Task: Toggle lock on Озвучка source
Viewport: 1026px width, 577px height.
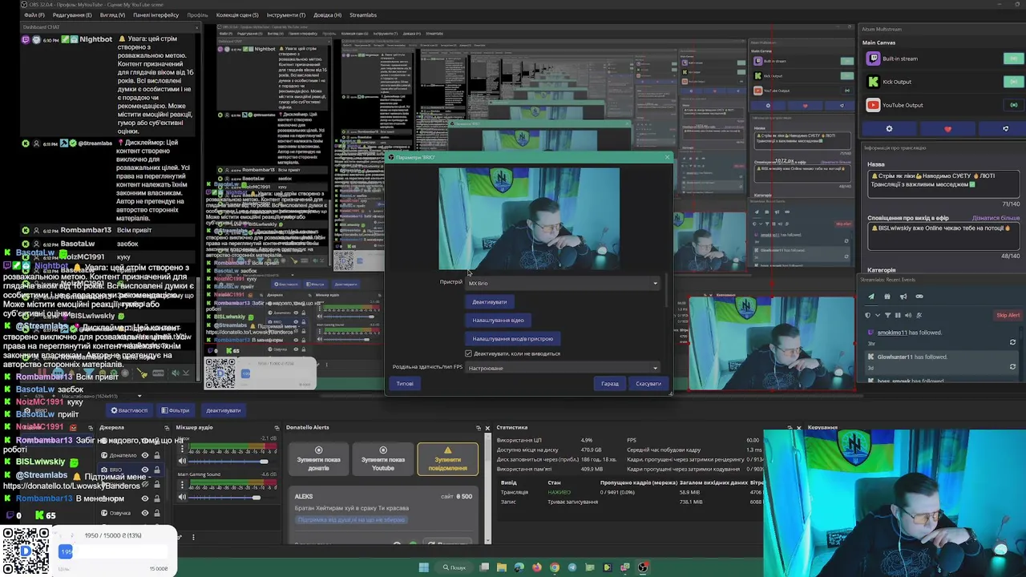Action: pyautogui.click(x=156, y=513)
